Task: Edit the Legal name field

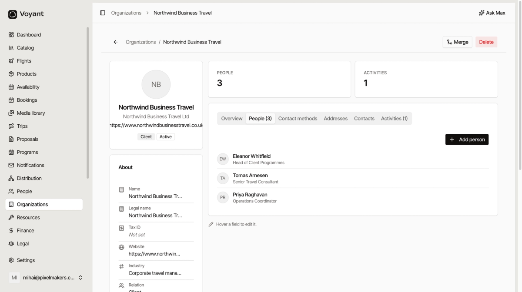Action: click(x=156, y=212)
